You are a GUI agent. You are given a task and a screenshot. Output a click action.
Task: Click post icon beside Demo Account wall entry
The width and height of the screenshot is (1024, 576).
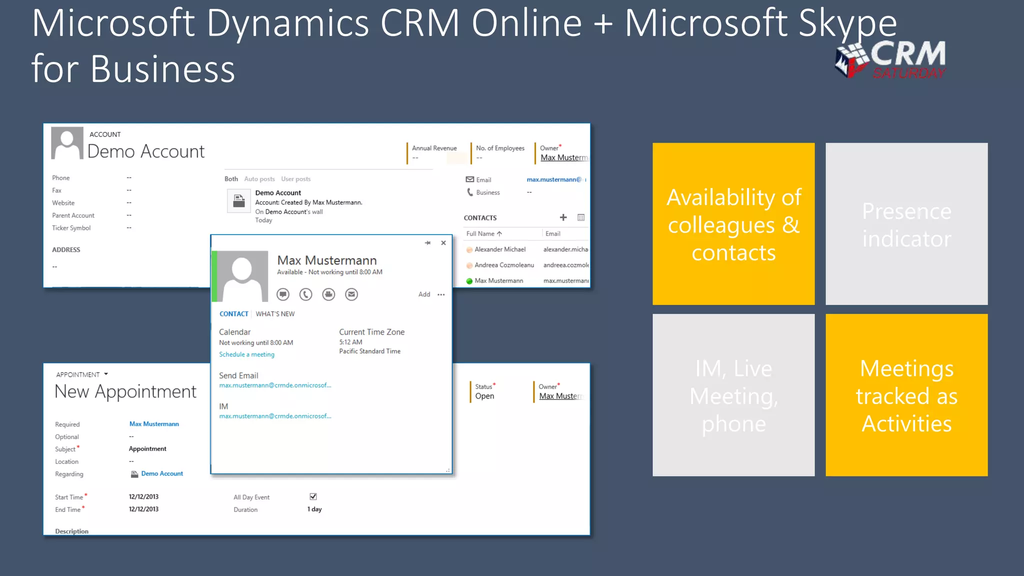click(239, 201)
